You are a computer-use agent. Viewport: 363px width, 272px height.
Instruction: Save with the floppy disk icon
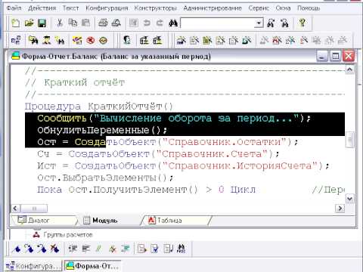pyautogui.click(x=42, y=23)
